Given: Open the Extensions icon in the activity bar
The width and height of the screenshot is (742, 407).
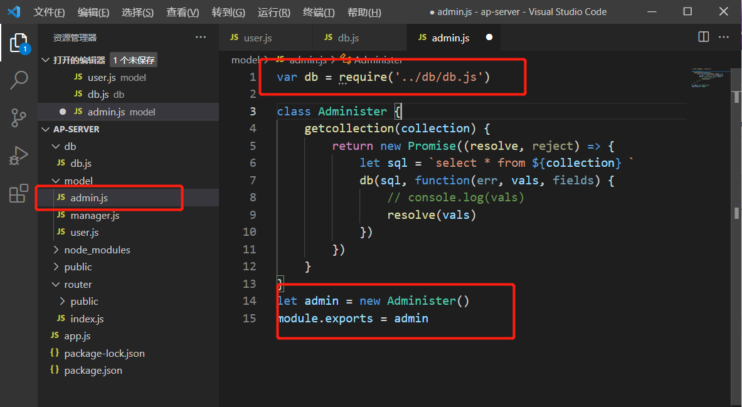Looking at the screenshot, I should [x=18, y=193].
